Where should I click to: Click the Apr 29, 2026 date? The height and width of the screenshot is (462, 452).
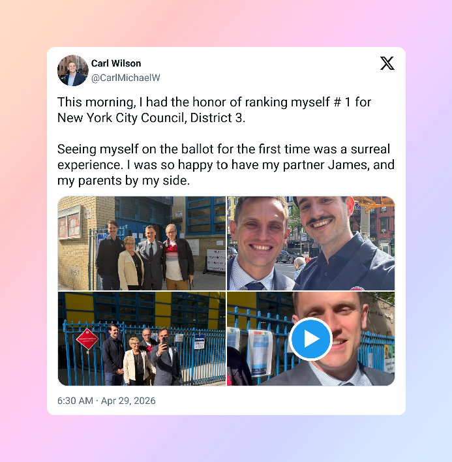pyautogui.click(x=128, y=401)
